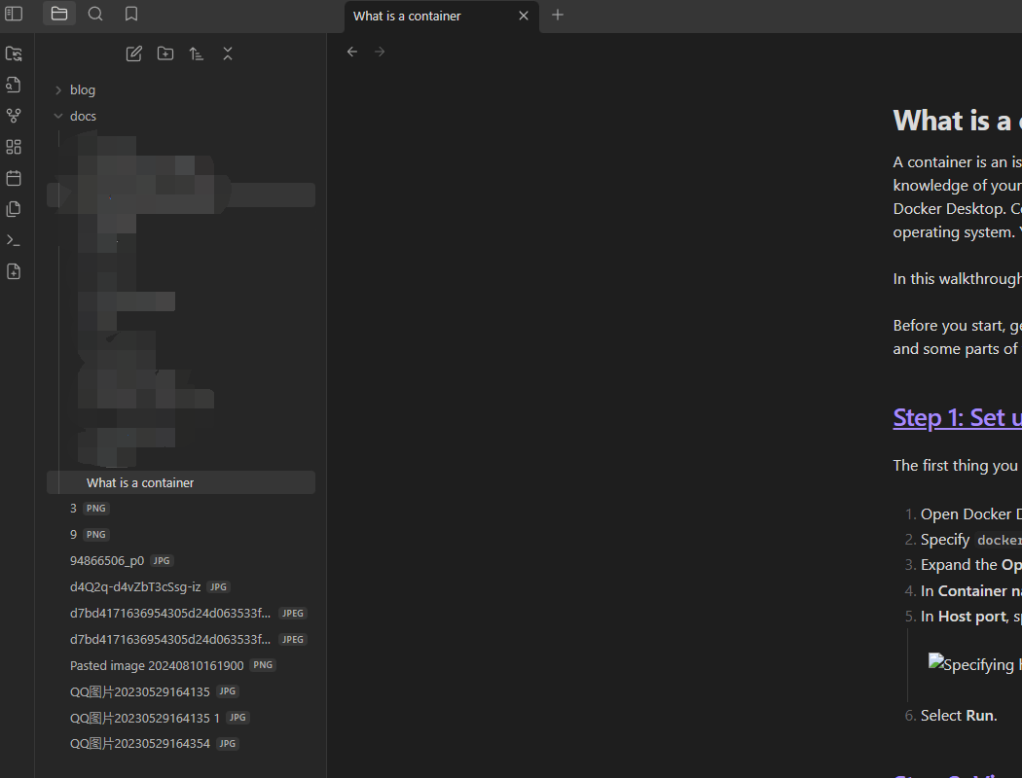1022x778 pixels.
Task: Change the file sort order
Action: (196, 53)
